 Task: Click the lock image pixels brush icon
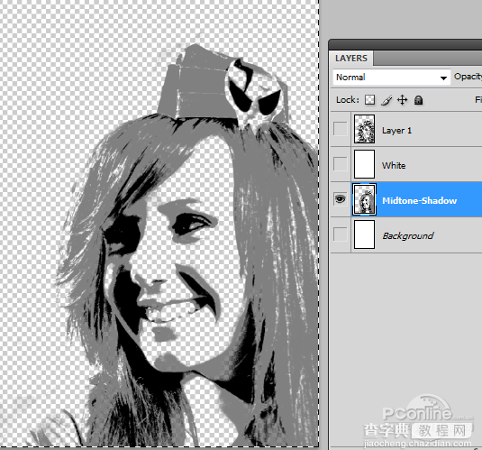click(387, 100)
